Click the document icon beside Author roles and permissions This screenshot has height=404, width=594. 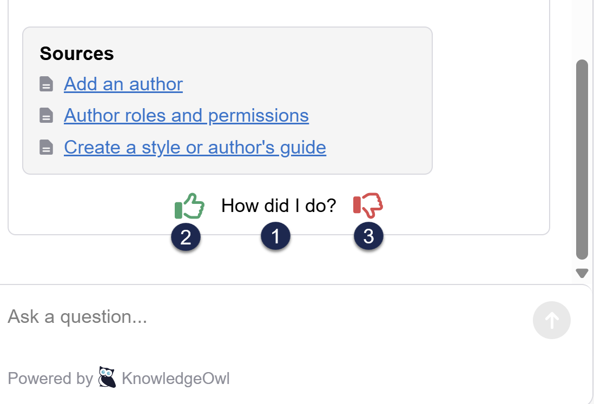click(47, 116)
